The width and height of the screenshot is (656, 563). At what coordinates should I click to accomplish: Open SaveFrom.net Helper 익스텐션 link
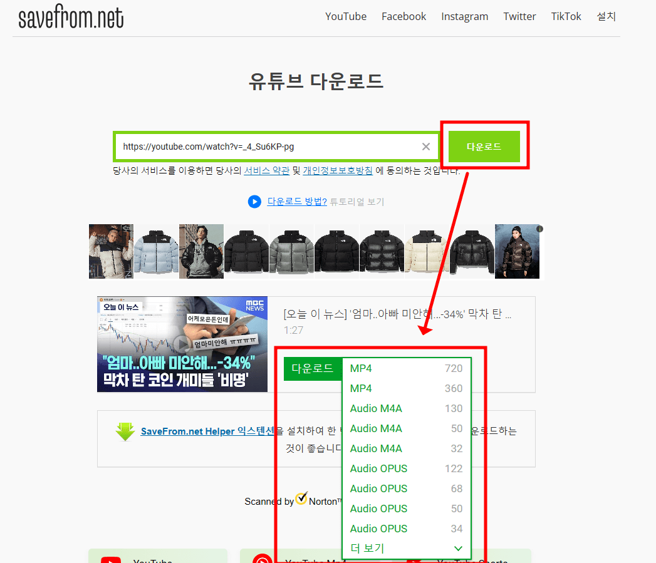click(207, 431)
